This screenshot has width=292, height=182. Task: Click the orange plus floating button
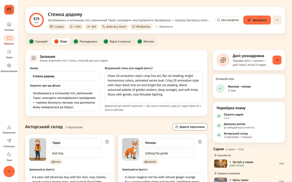pyautogui.click(x=9, y=171)
